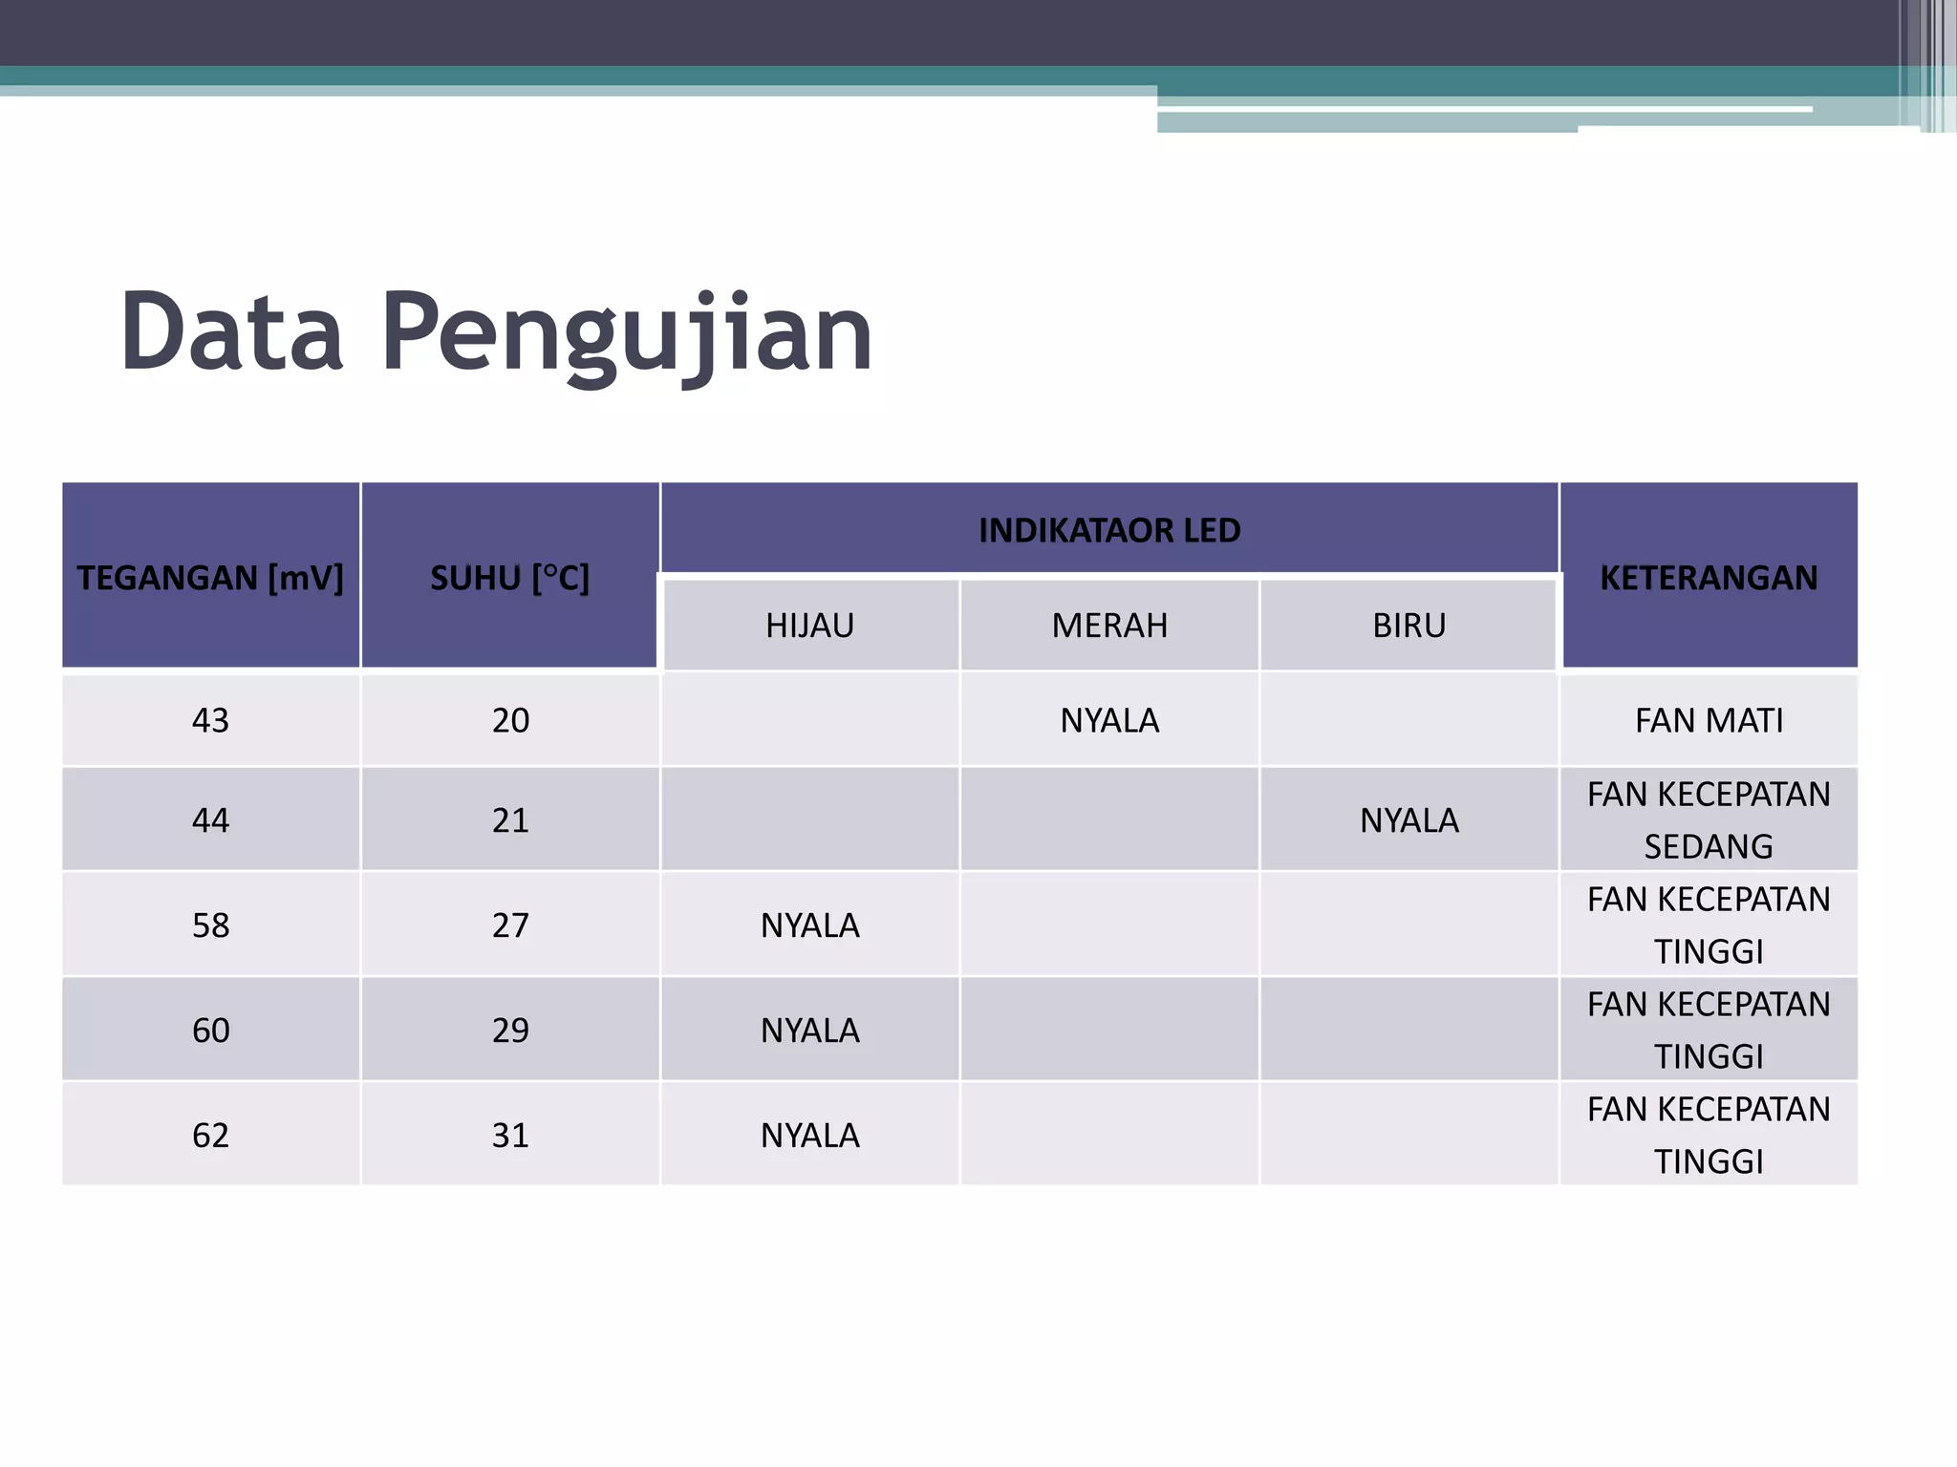Click the voltage cell showing 44
1957x1467 pixels.
(x=210, y=820)
